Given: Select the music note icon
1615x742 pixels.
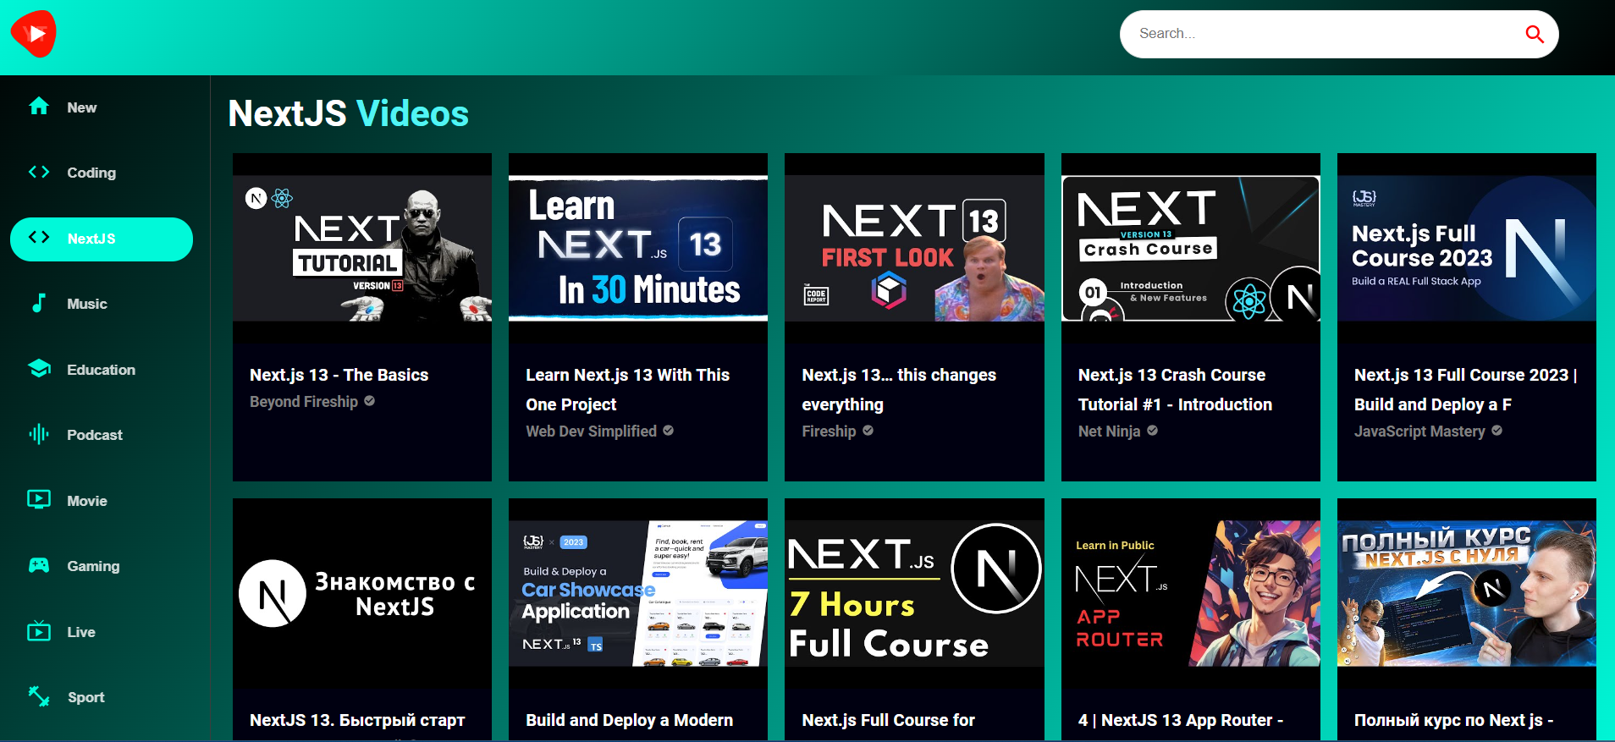Looking at the screenshot, I should click(39, 303).
